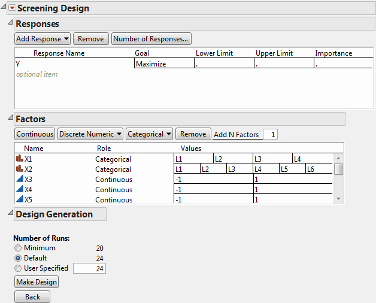Click the Back button
This screenshot has width=376, height=303.
pos(32,297)
